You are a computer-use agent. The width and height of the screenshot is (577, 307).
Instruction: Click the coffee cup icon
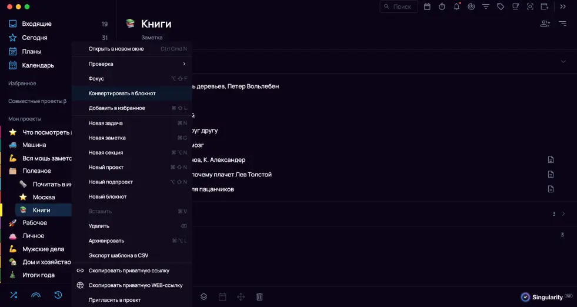[x=515, y=6]
